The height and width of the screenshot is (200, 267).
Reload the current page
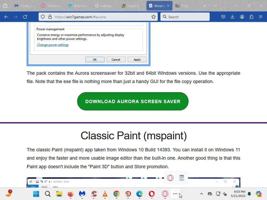coord(25,17)
